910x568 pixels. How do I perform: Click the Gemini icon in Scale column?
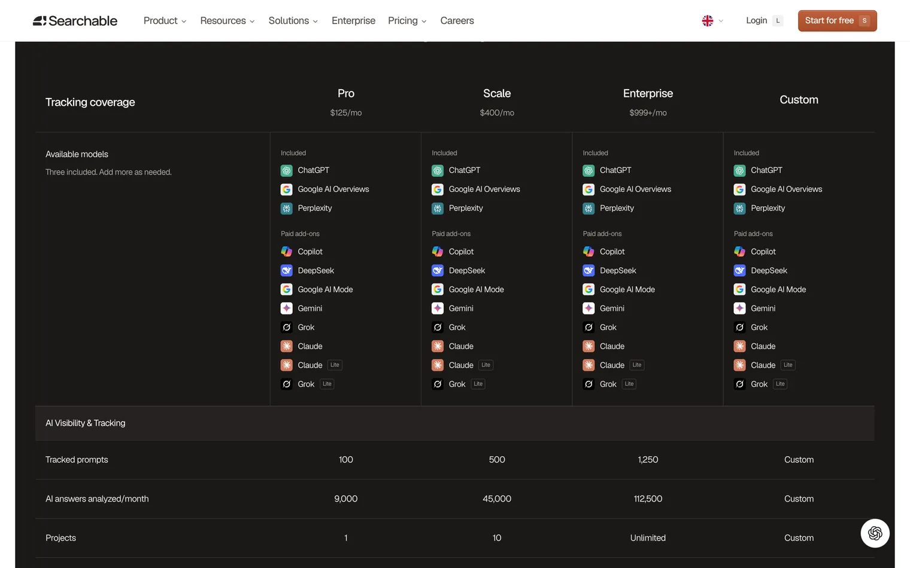pos(438,309)
